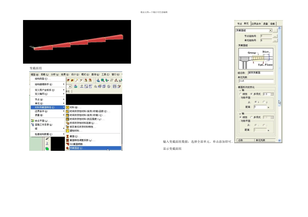Adjust the z axis polynomial order stepper
308x217 pixels.
272,94
